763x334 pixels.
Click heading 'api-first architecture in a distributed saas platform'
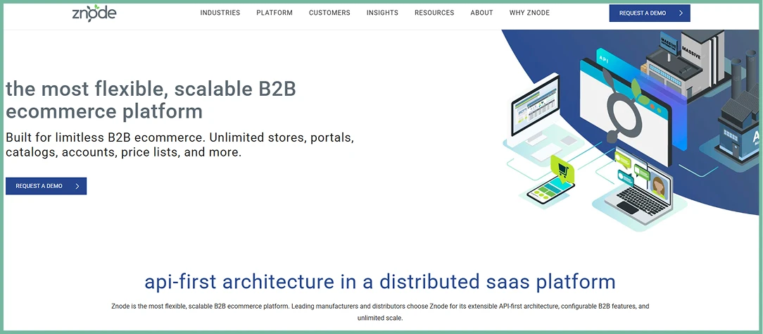(380, 281)
